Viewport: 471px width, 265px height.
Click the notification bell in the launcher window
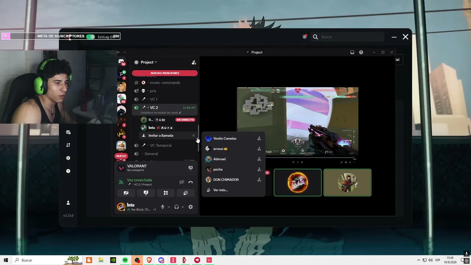point(305,37)
